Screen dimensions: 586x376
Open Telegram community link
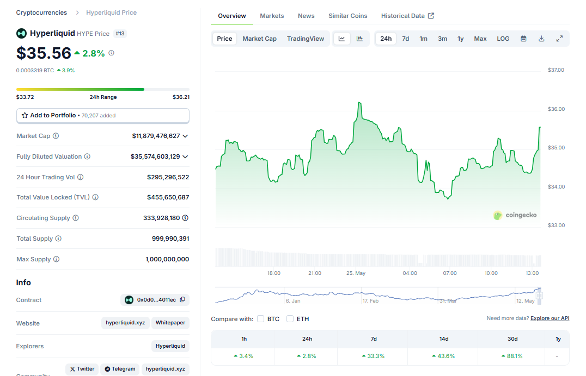[120, 369]
